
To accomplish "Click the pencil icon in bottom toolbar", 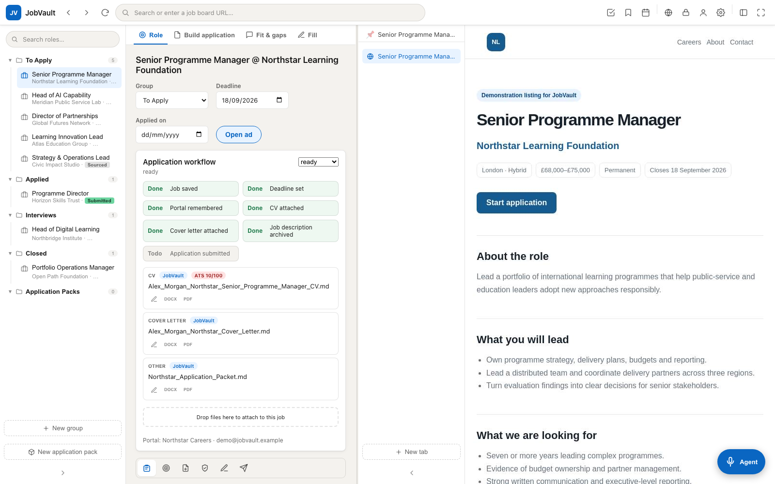I will click(x=224, y=468).
